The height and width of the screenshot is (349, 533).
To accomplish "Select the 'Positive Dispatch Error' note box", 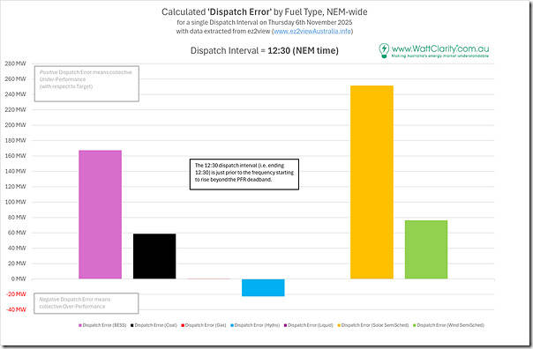I will (x=86, y=84).
